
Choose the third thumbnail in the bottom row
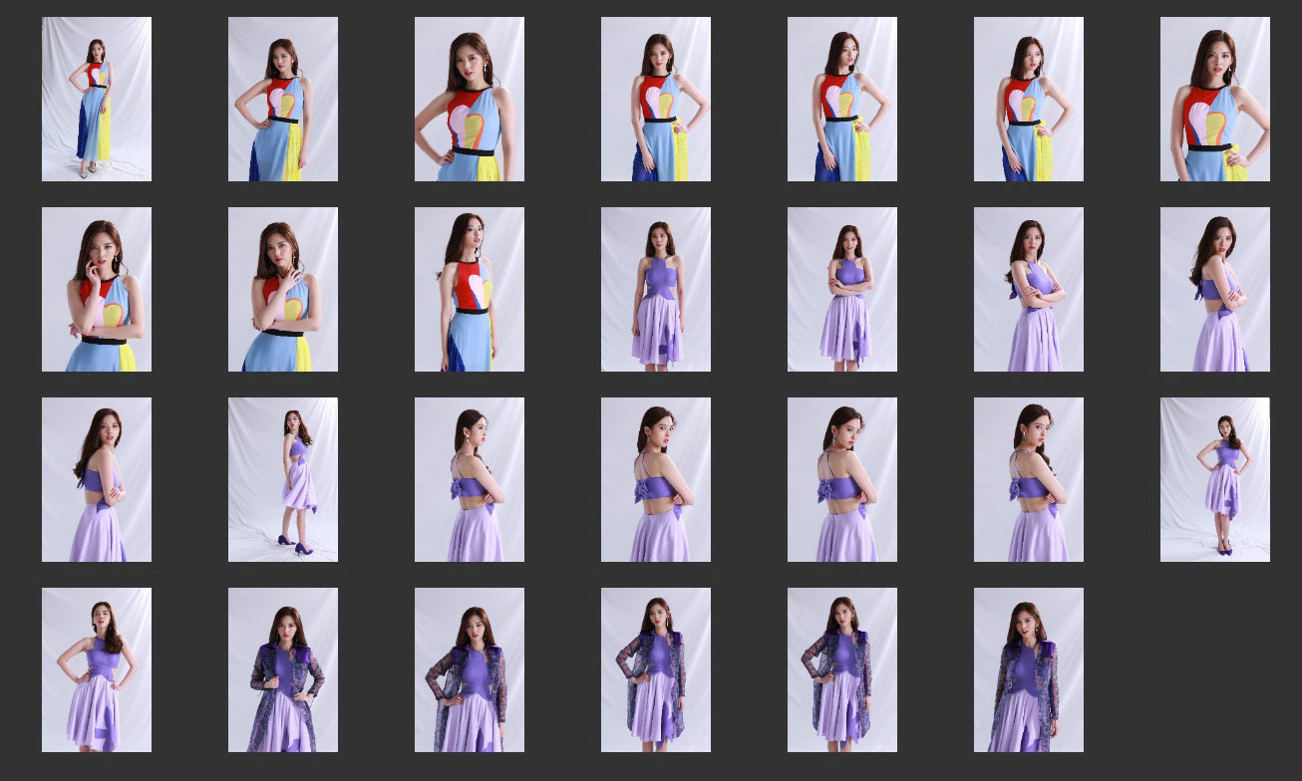coord(470,669)
